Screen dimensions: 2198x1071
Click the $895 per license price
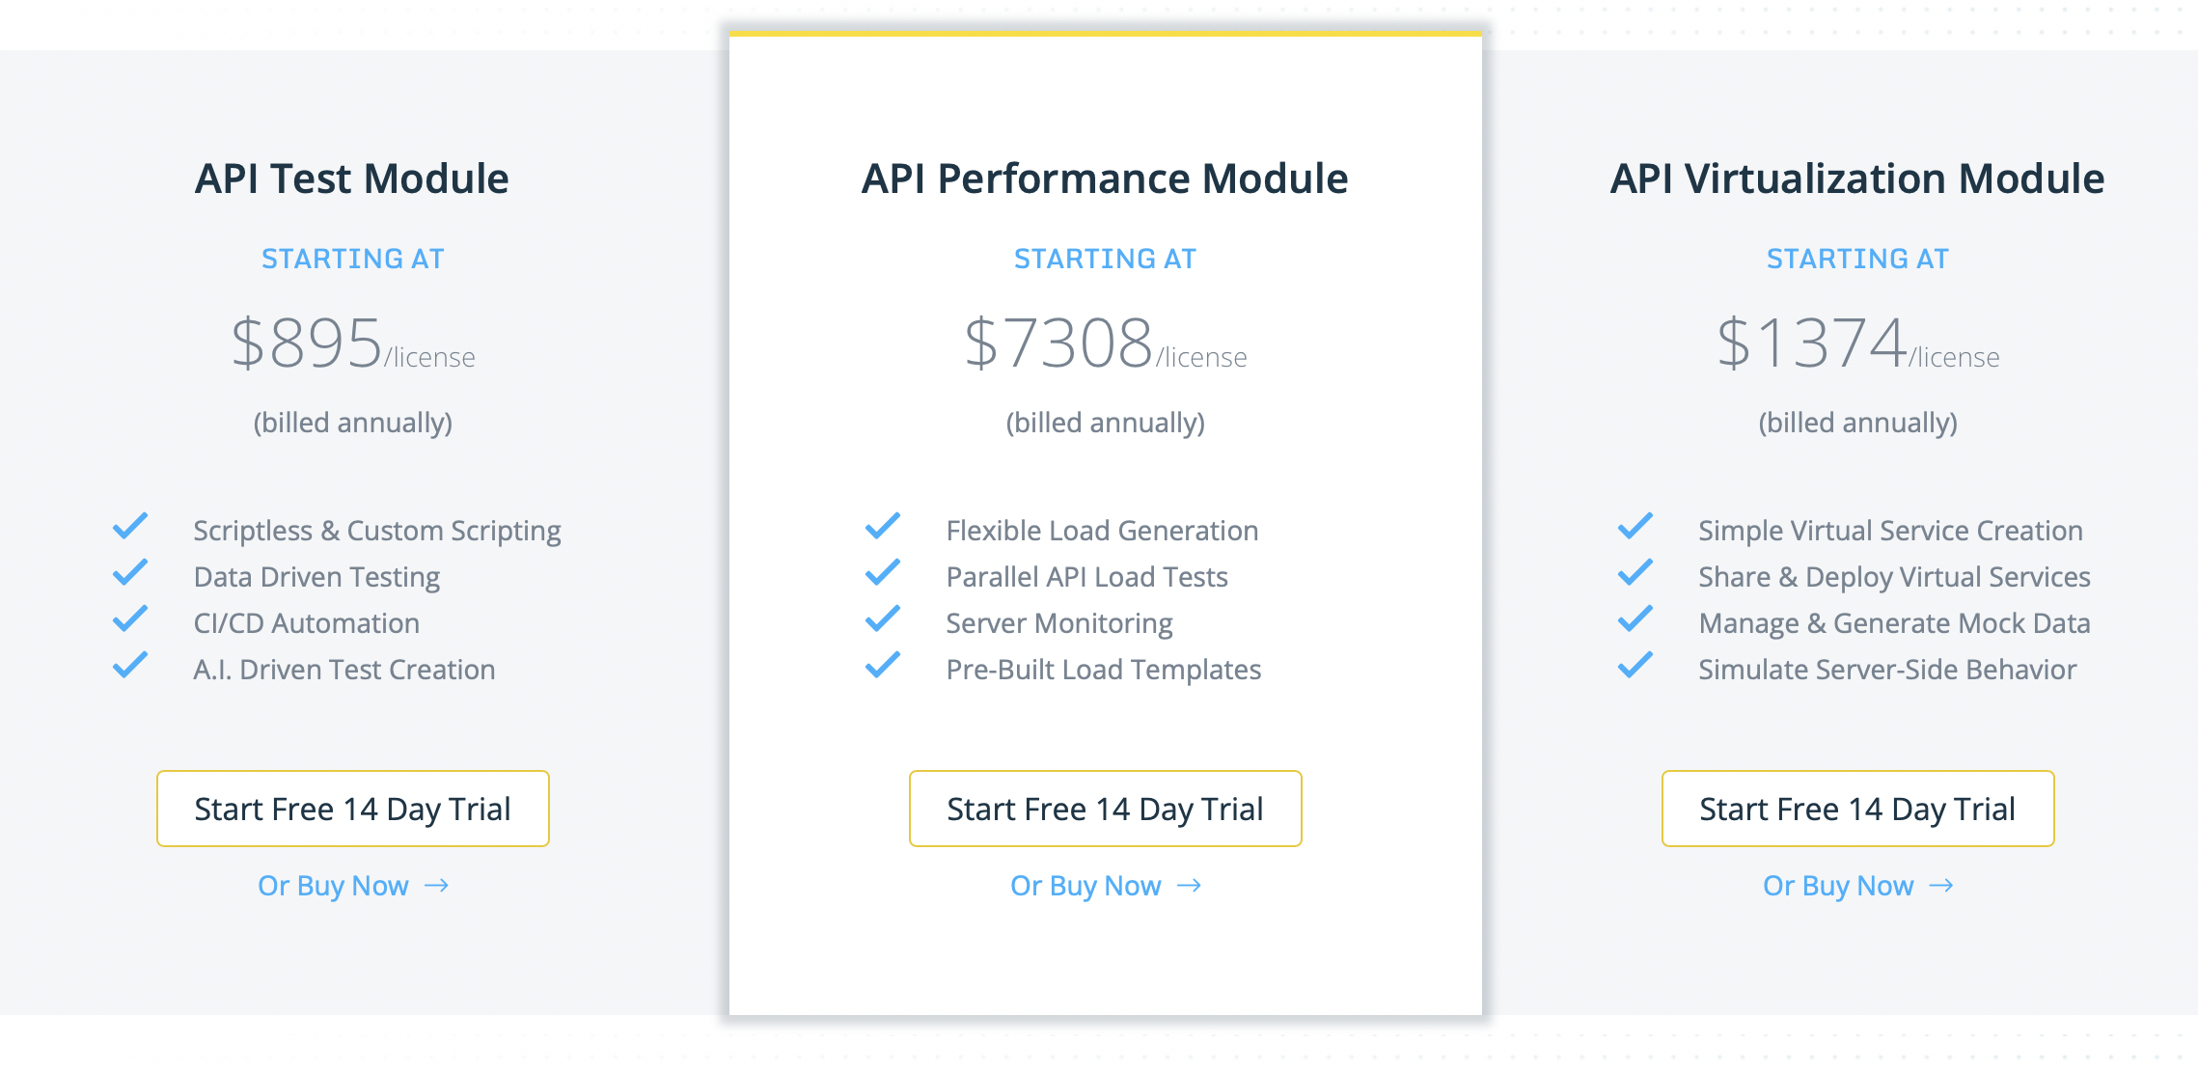point(352,344)
